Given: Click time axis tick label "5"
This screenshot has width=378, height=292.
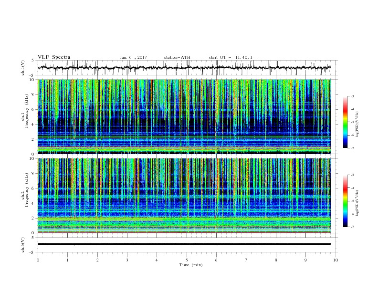Looking at the screenshot, I should tap(187, 260).
